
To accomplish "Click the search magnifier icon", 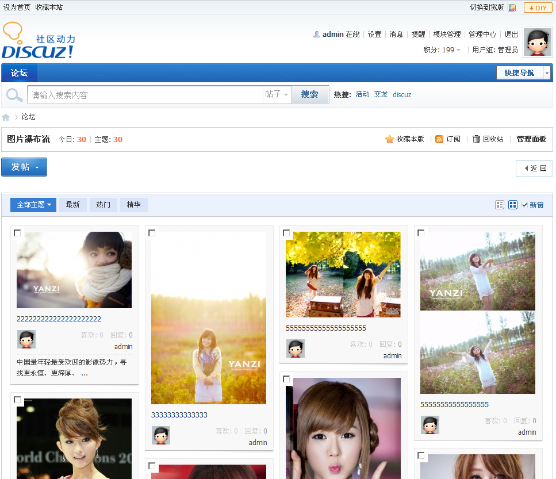I will pos(14,95).
